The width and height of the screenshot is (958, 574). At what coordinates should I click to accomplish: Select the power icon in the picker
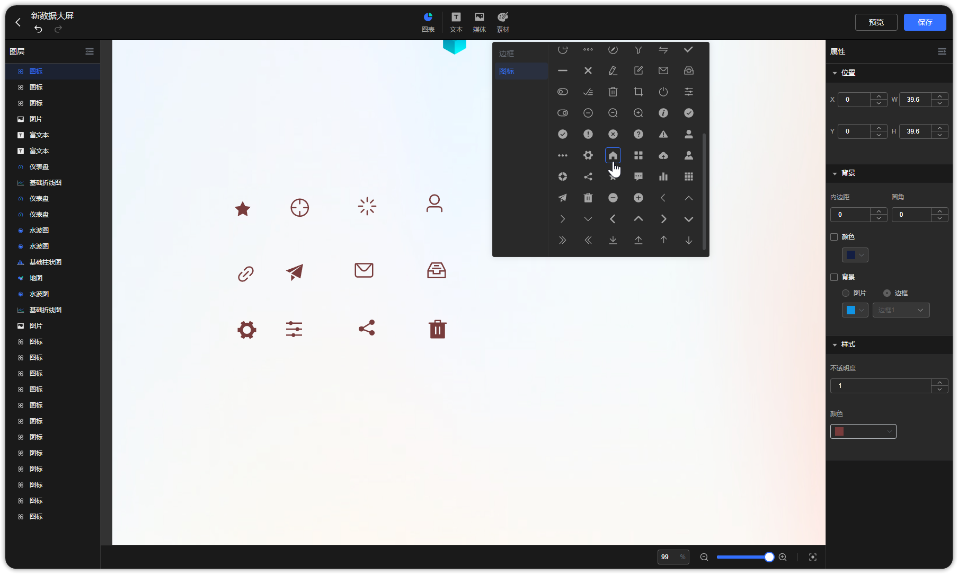663,92
